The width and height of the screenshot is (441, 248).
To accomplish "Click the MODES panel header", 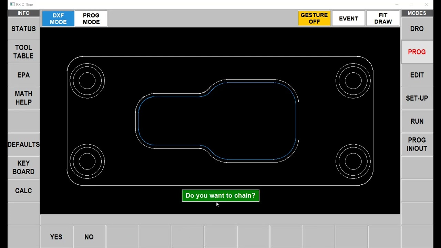I will pos(417,13).
